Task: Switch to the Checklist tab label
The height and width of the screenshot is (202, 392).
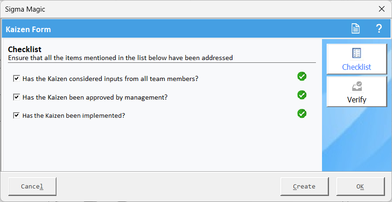Action: pyautogui.click(x=357, y=67)
